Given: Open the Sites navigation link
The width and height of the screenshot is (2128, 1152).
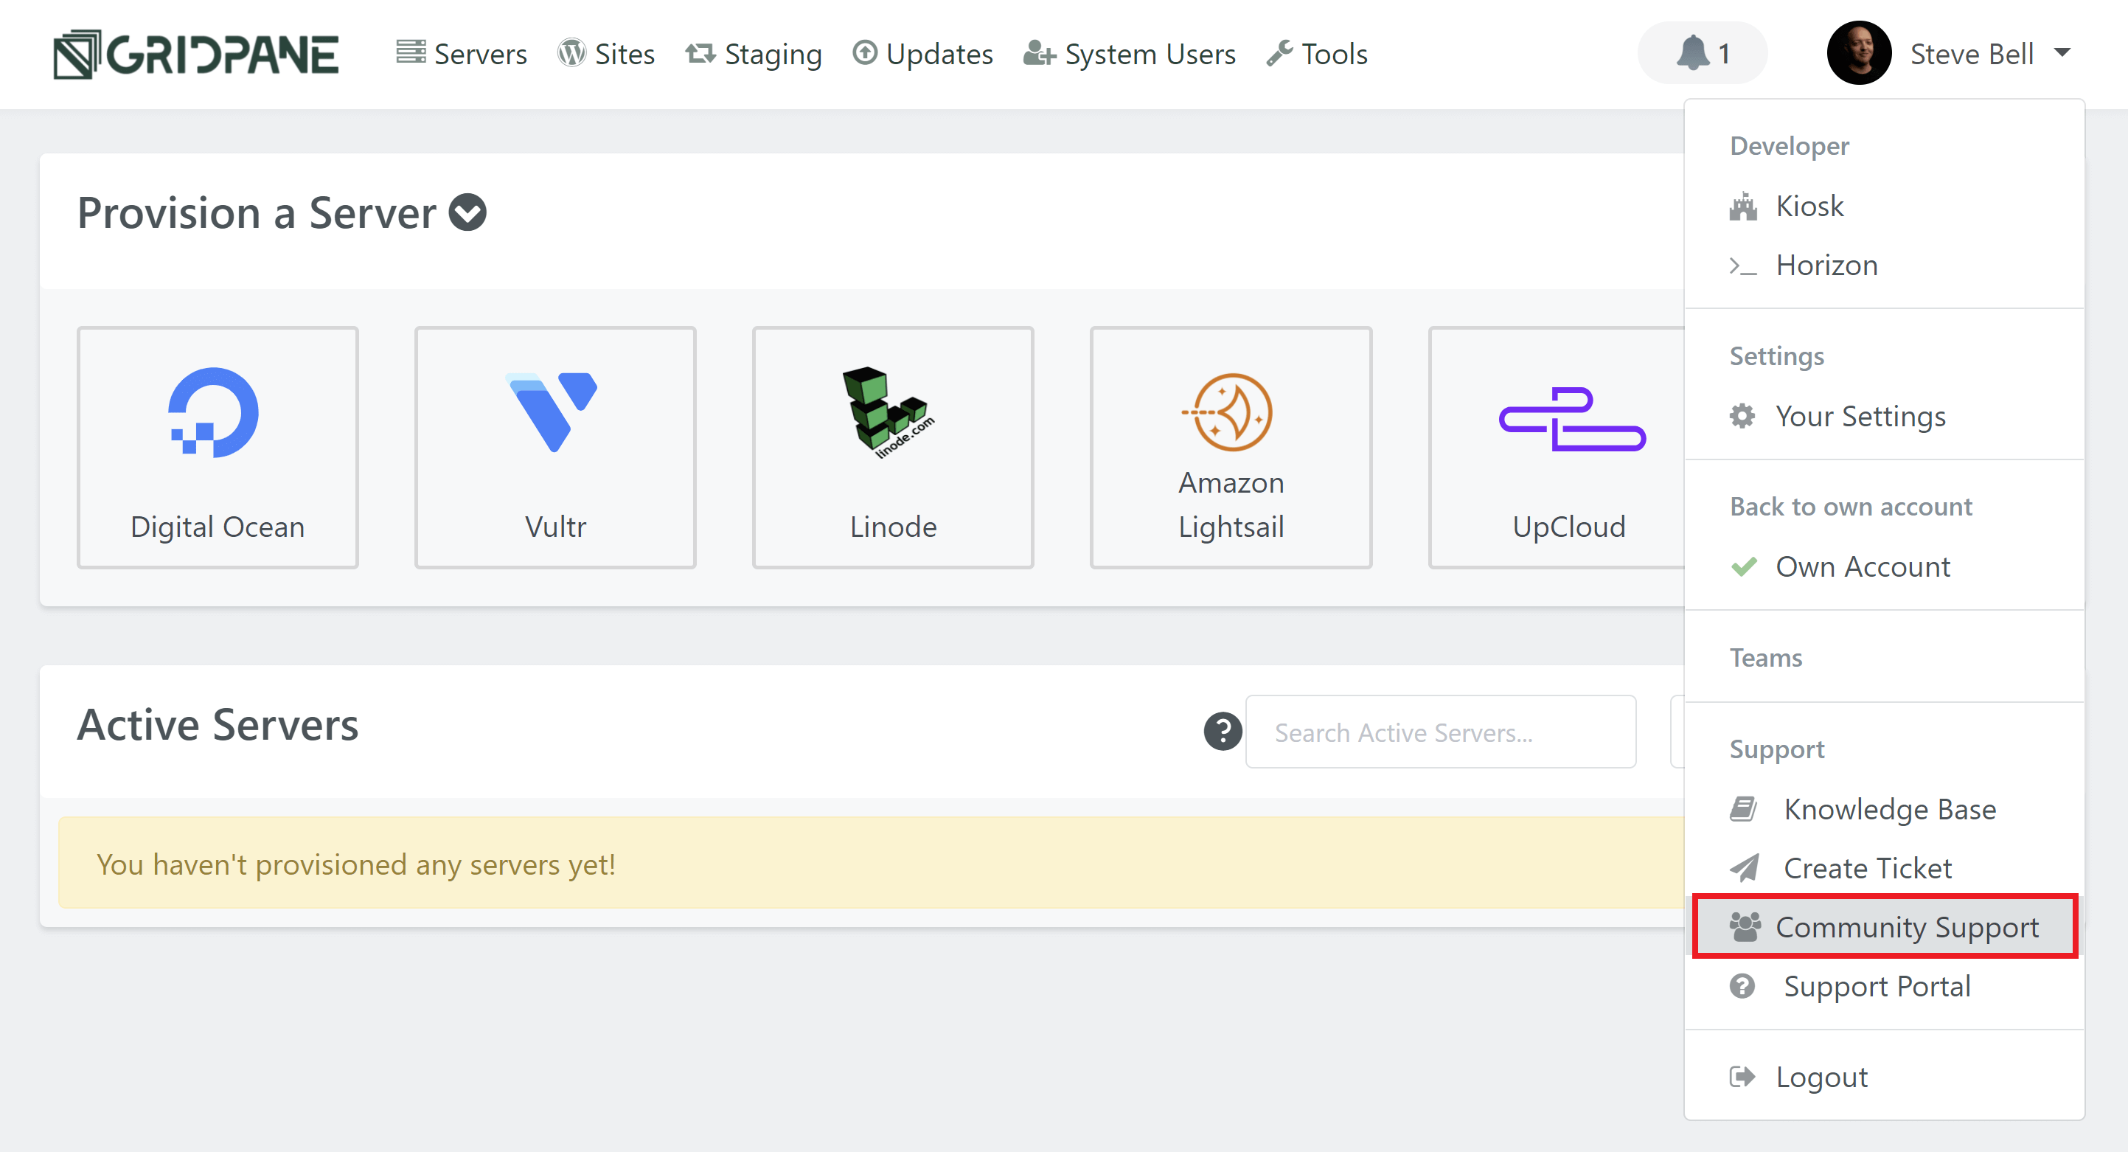Looking at the screenshot, I should coord(606,54).
